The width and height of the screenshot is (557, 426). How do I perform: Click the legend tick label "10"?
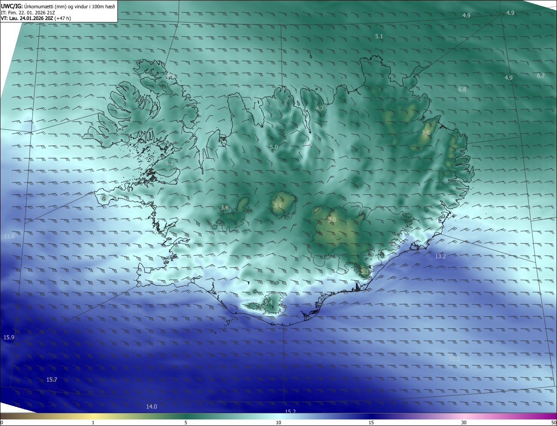278,423
